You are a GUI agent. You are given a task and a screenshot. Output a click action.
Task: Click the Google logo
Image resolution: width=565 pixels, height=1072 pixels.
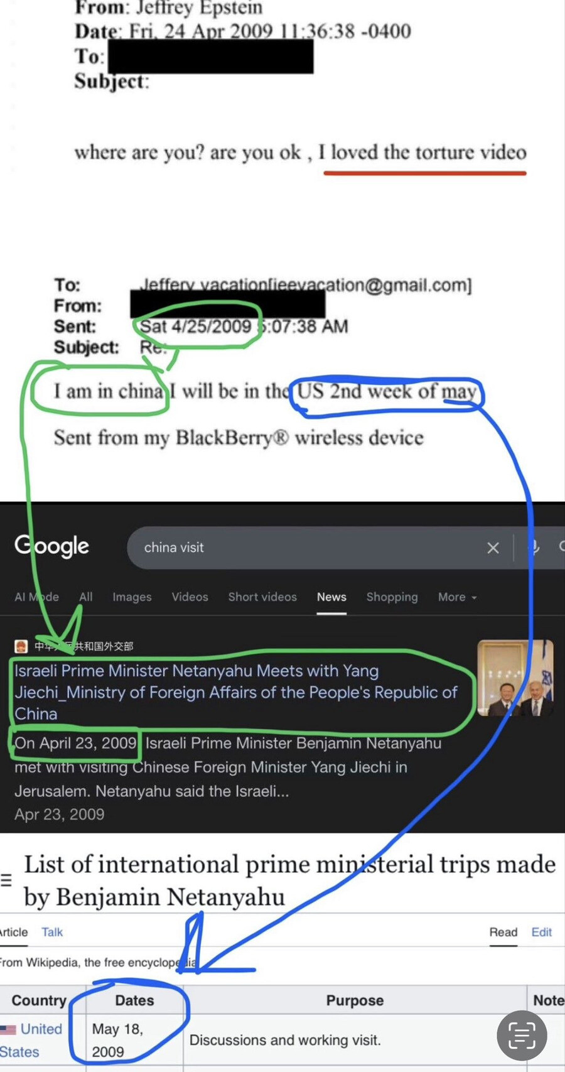(x=52, y=546)
